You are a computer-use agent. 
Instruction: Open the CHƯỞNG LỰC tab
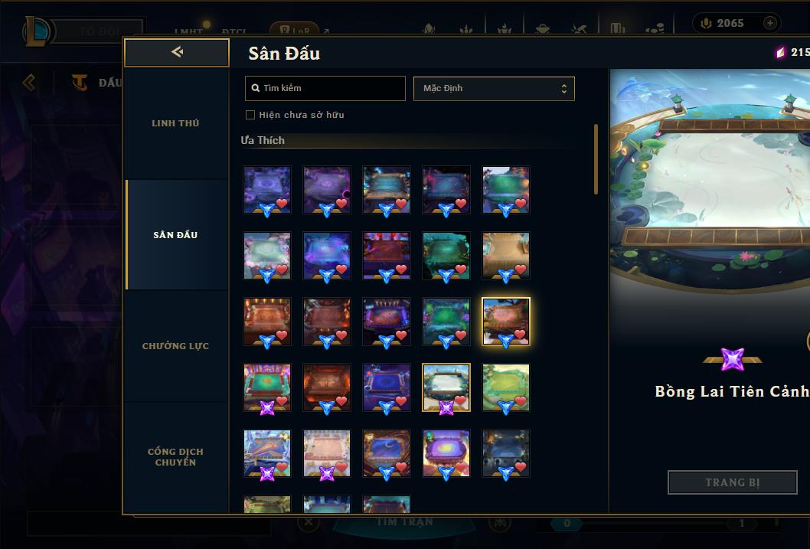(175, 345)
